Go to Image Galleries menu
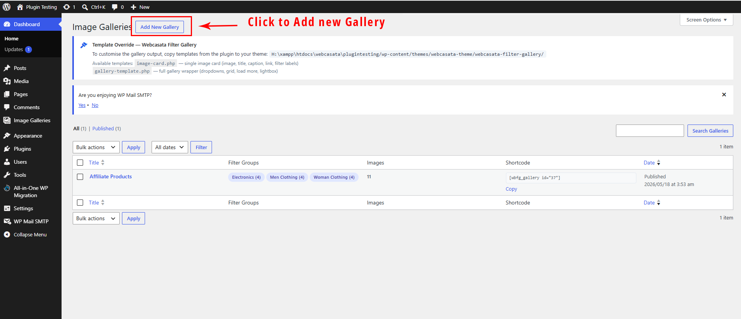 click(x=32, y=120)
